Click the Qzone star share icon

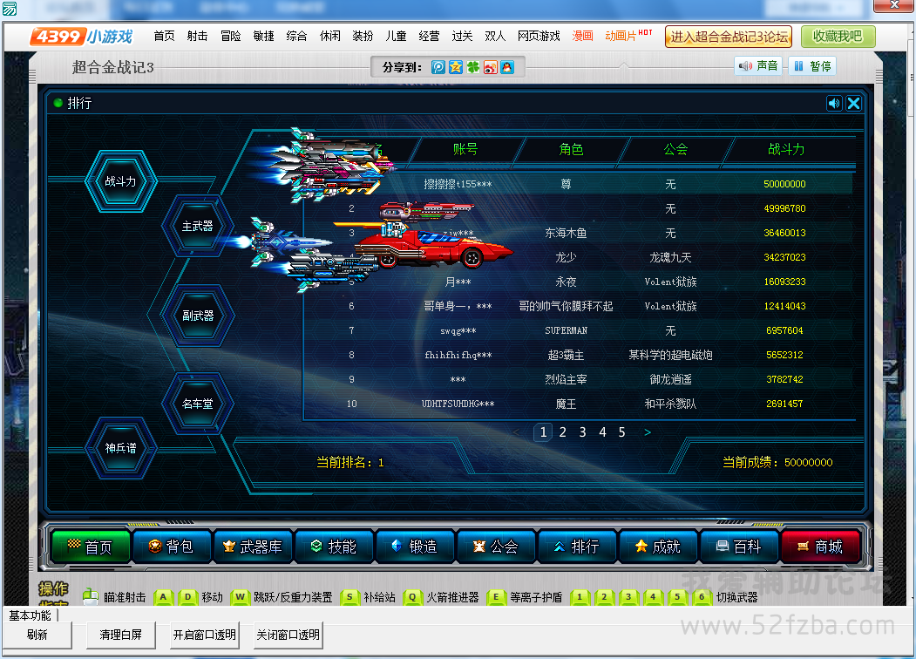tap(455, 67)
